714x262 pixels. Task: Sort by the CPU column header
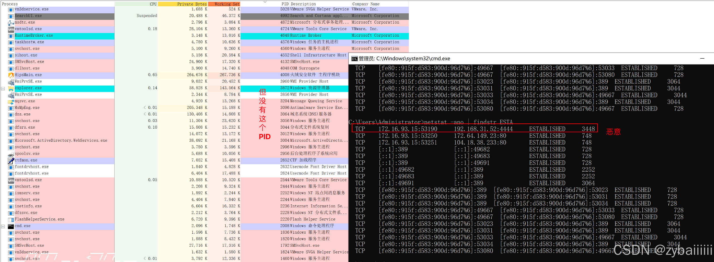[153, 4]
